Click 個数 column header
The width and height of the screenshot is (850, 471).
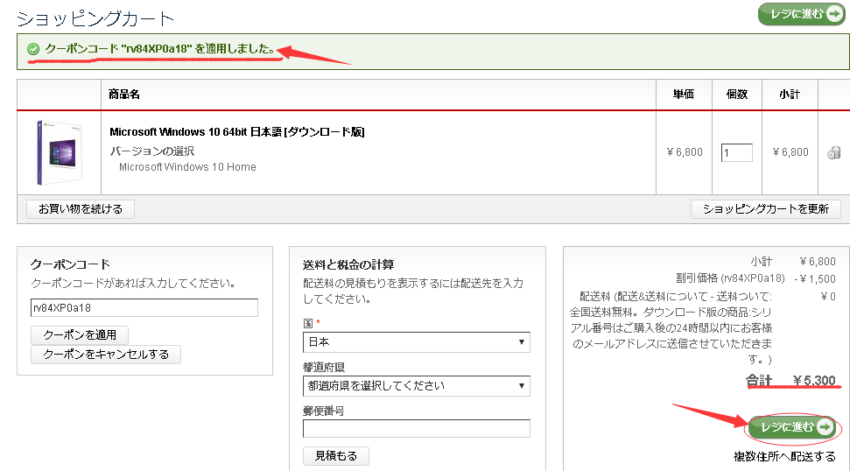pos(737,95)
